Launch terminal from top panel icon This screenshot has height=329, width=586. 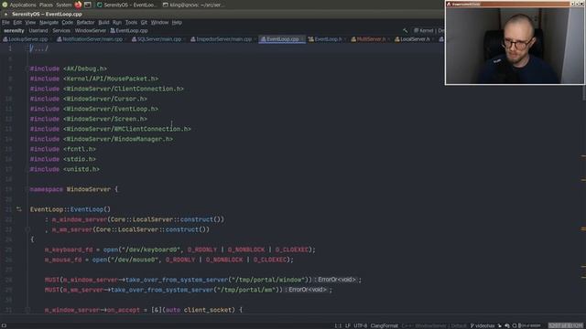pyautogui.click(x=88, y=5)
